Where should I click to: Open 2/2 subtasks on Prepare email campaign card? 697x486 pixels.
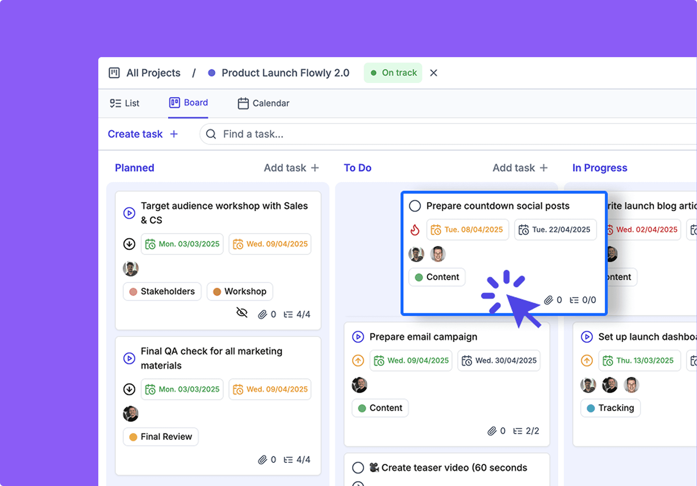[526, 431]
